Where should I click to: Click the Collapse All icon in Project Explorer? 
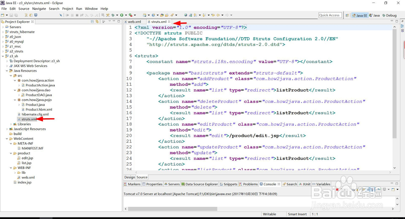(x=92, y=22)
